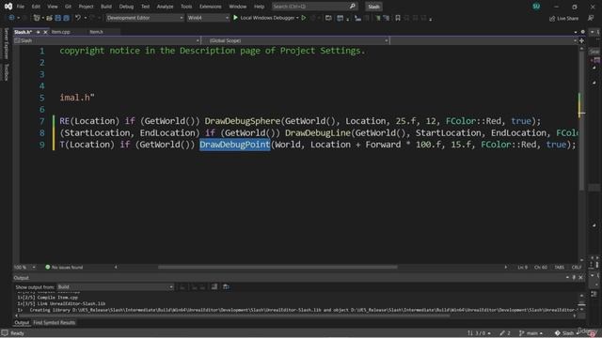Screen dimensions: 602x338
Task: Close the Output panel
Action: point(581,278)
